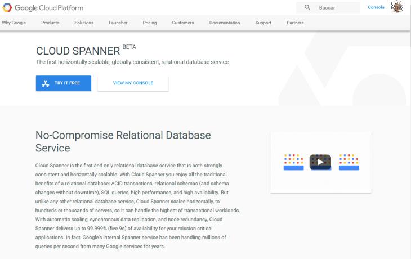This screenshot has width=411, height=259.
Task: Open the Customers menu item
Action: click(x=183, y=23)
